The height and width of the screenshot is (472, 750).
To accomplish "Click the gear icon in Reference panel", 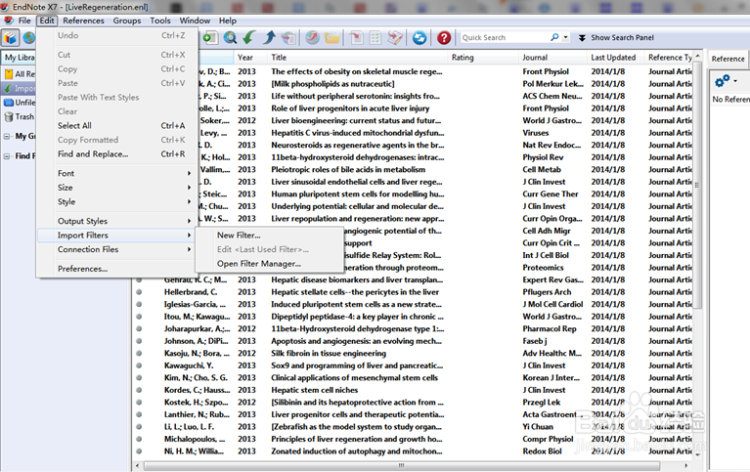I will (x=723, y=81).
